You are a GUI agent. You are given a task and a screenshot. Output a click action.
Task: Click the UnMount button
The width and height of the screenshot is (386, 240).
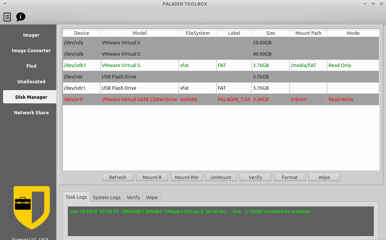coord(221,177)
